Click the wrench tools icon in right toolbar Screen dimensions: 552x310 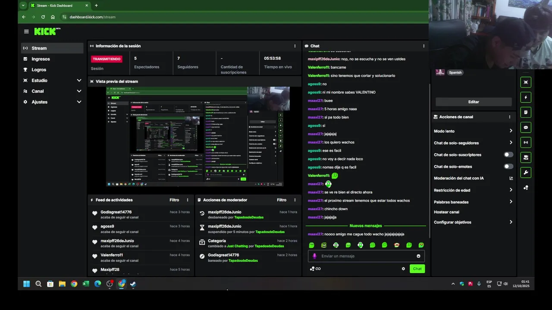pyautogui.click(x=526, y=173)
